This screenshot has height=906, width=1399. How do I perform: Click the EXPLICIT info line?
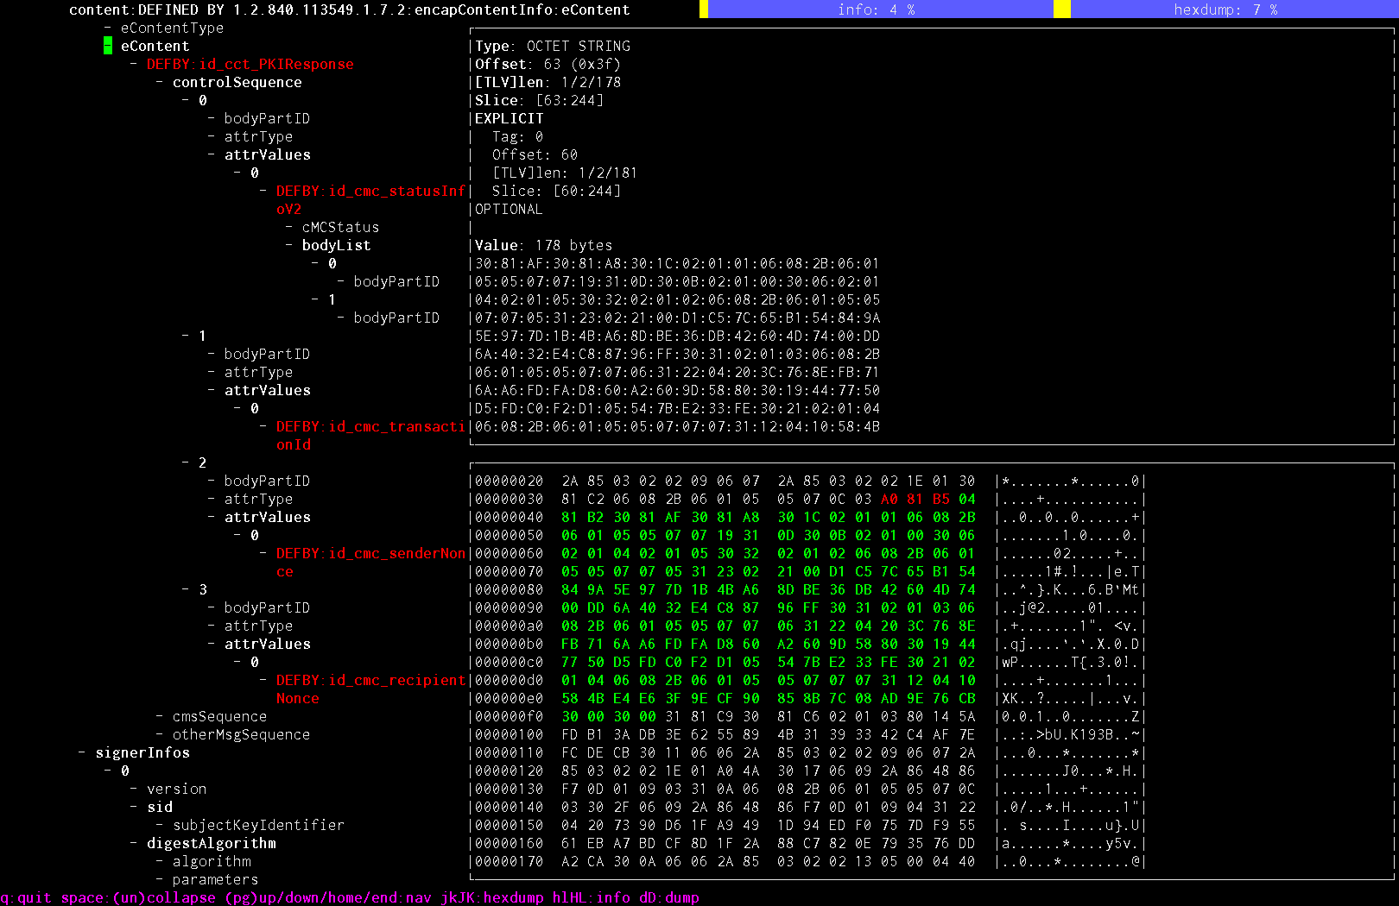coord(510,118)
